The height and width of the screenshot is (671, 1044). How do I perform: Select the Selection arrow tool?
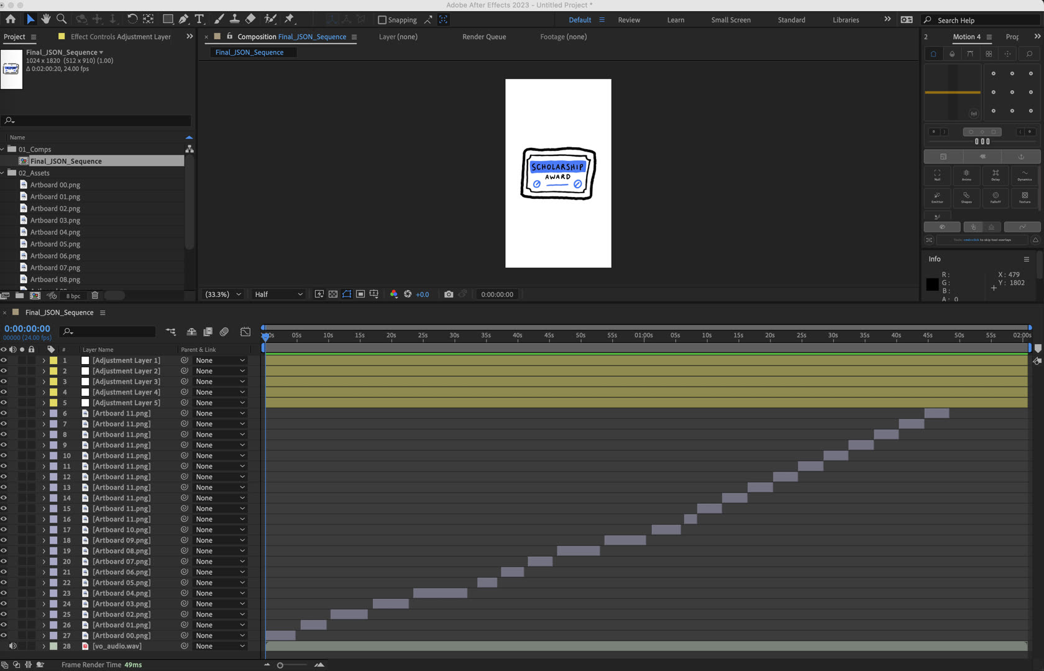(30, 19)
